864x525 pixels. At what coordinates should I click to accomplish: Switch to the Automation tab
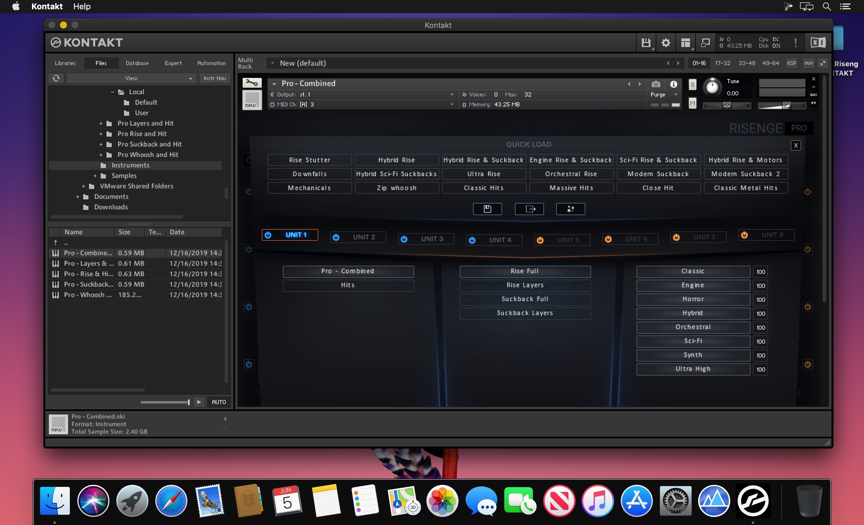pos(211,63)
